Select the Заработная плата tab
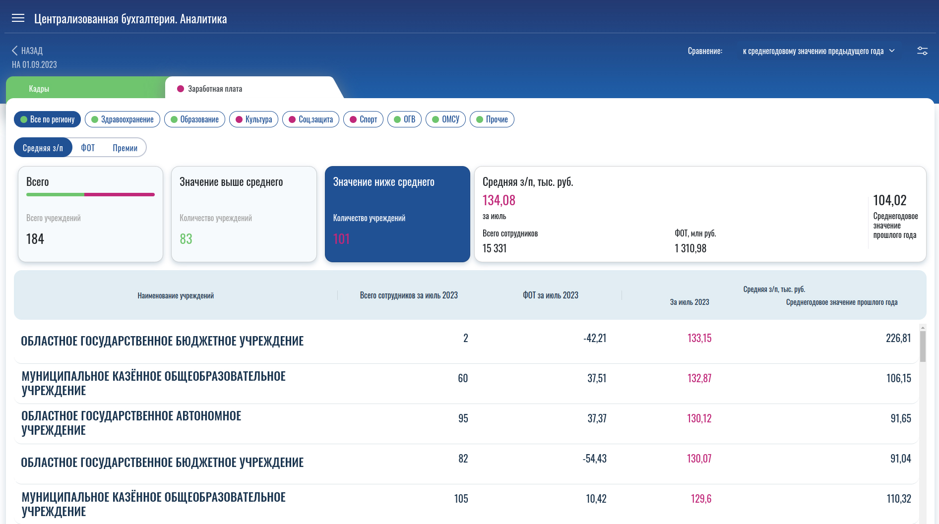The image size is (939, 524). [x=215, y=89]
